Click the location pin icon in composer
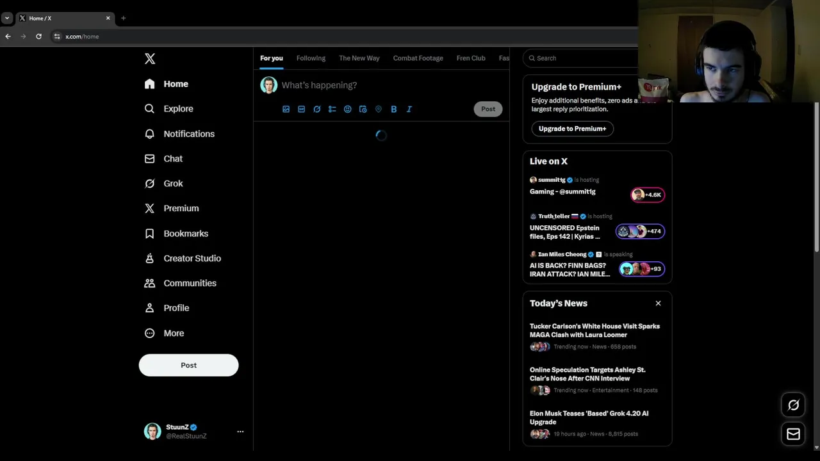820x461 pixels. coord(378,109)
